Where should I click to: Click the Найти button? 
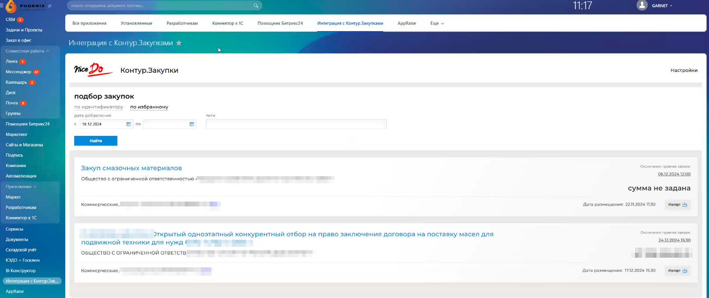coord(95,141)
